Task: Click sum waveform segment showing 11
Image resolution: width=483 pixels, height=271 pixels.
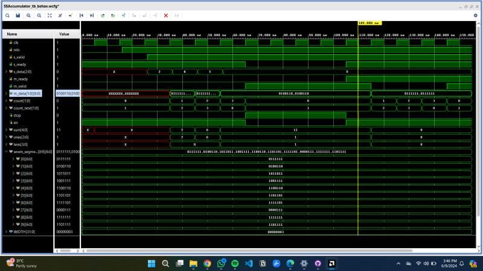Action: (x=295, y=130)
